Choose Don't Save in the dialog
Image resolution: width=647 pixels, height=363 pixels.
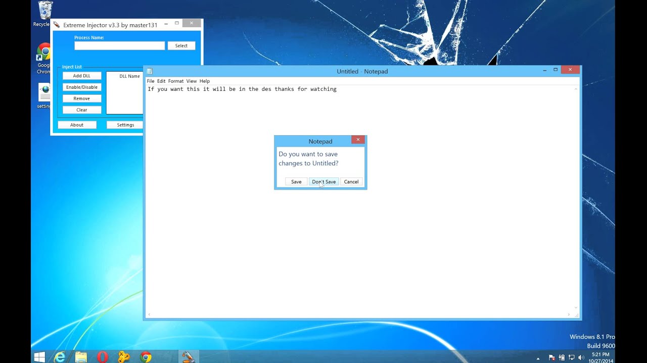(323, 181)
